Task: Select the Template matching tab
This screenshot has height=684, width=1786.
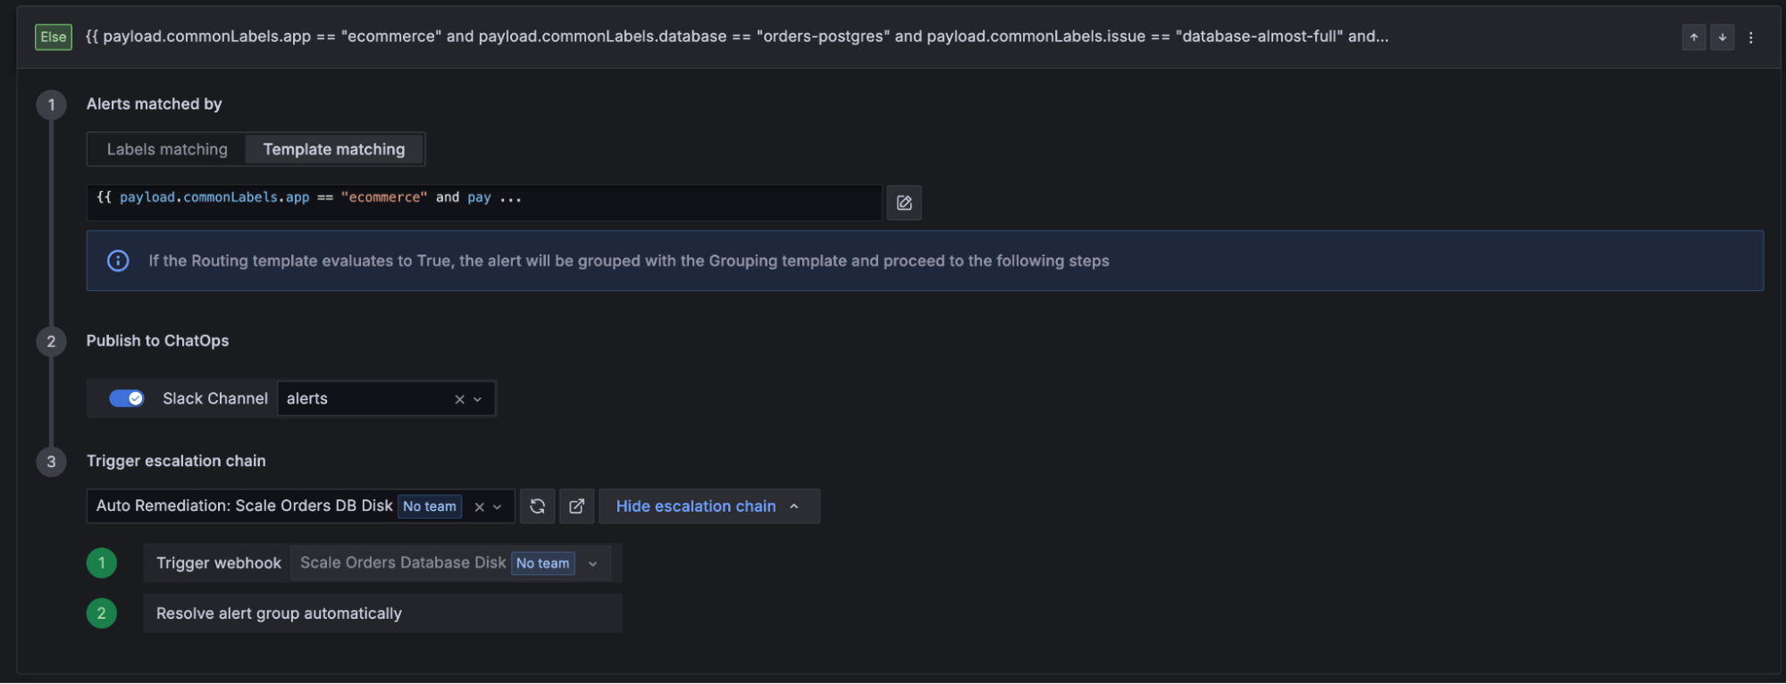Action: pyautogui.click(x=333, y=149)
